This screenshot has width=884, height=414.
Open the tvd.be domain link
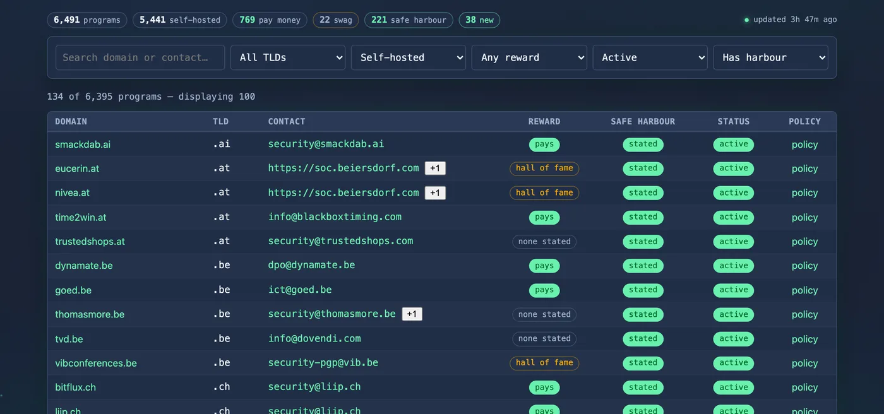(x=69, y=339)
